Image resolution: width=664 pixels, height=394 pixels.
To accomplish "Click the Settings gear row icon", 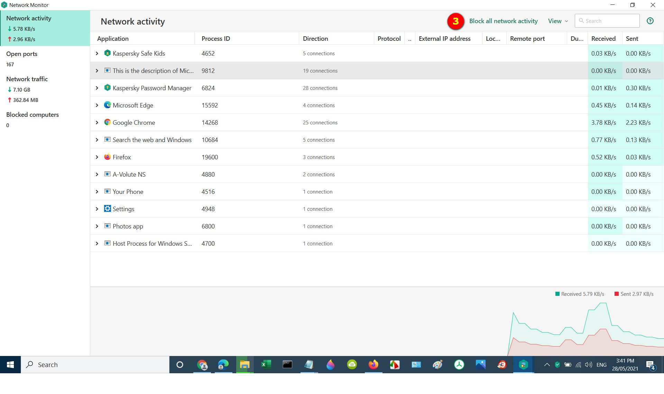I will click(x=107, y=209).
